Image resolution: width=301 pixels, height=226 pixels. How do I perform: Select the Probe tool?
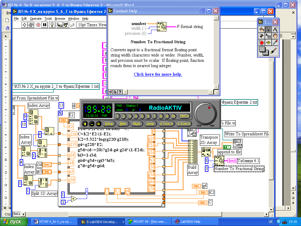point(268,42)
